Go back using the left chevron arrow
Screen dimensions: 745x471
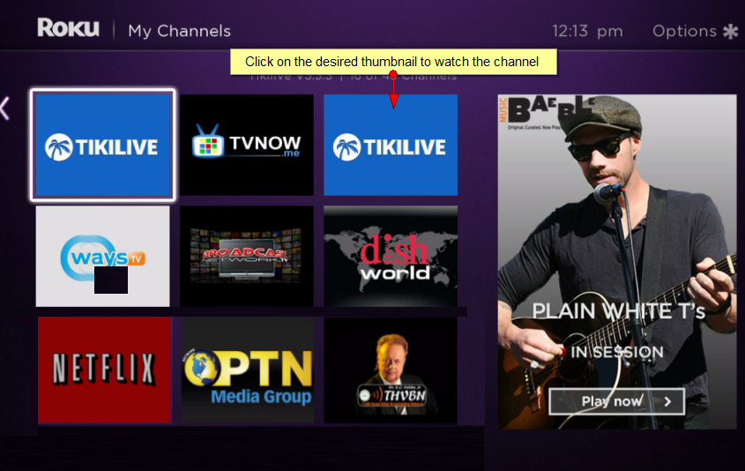point(4,108)
